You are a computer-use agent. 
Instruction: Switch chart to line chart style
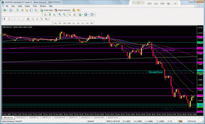(x=54, y=15)
